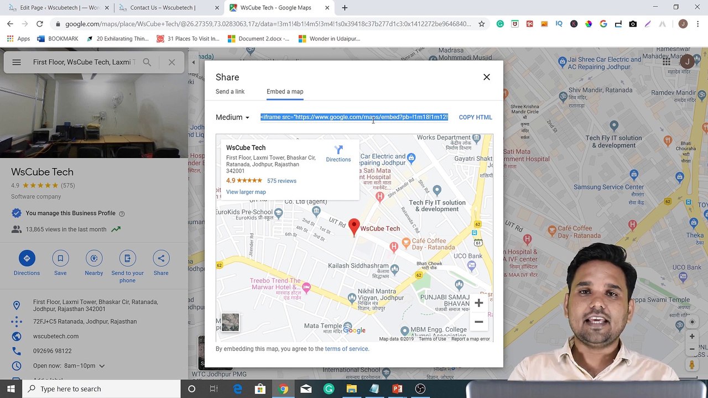Click the WsCube Tech red map pin
This screenshot has height=398, width=708.
pyautogui.click(x=355, y=227)
